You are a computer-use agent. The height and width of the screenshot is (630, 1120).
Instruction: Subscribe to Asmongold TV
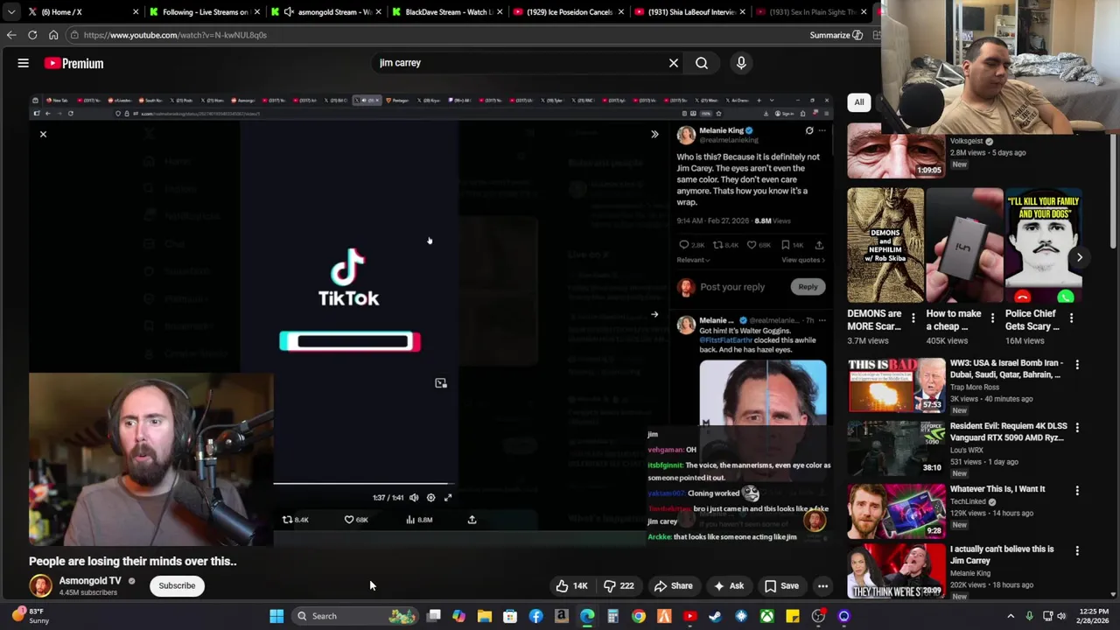pos(177,586)
